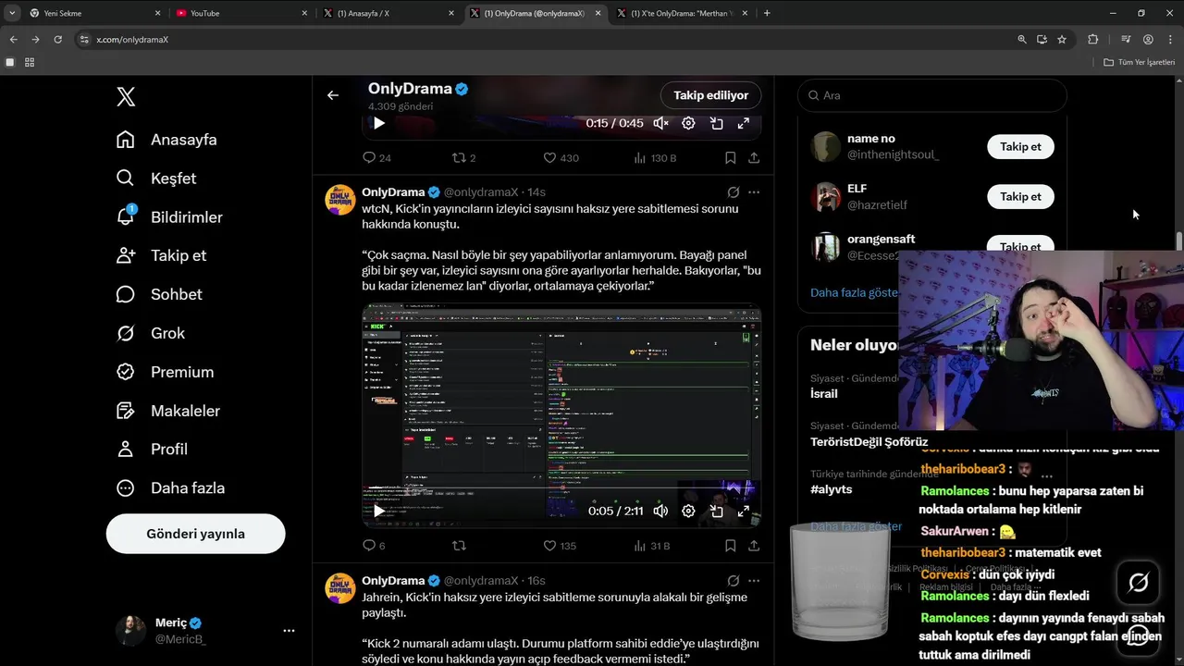Image resolution: width=1184 pixels, height=666 pixels.
Task: Open Premium in sidebar
Action: click(x=165, y=372)
